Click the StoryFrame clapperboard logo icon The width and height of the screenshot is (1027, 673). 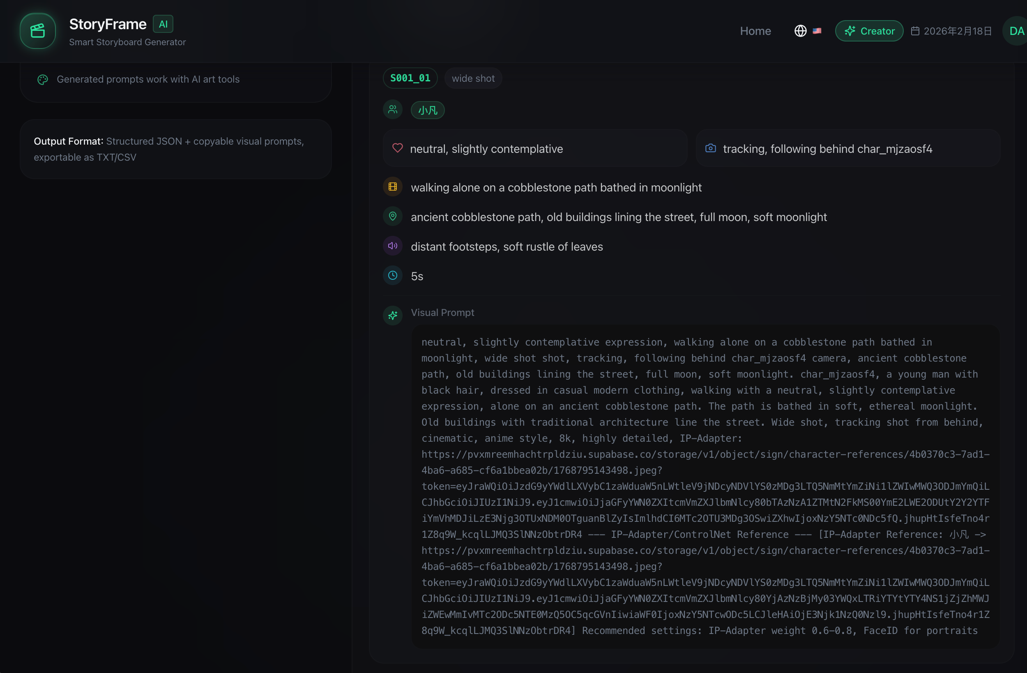(37, 31)
